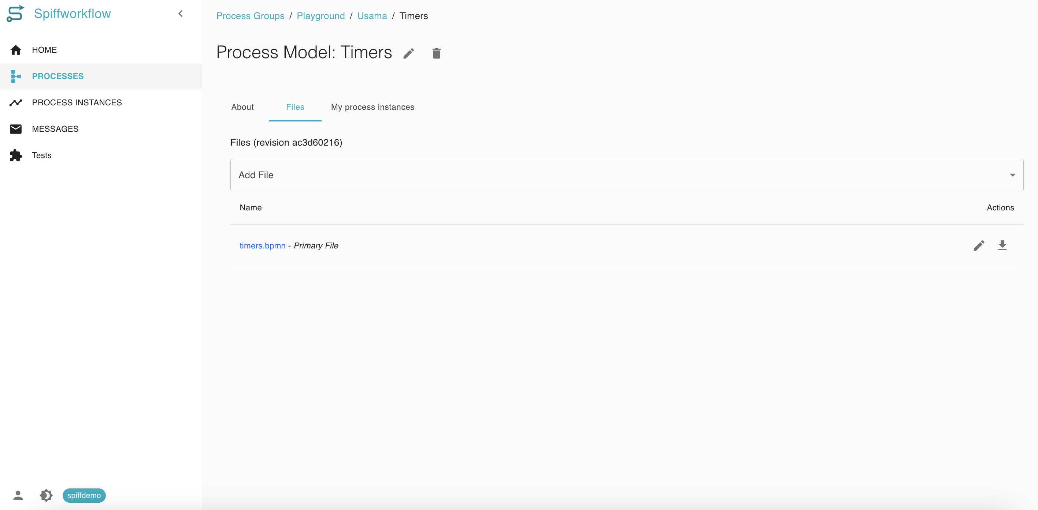Click the Process Instances chart icon

(16, 103)
